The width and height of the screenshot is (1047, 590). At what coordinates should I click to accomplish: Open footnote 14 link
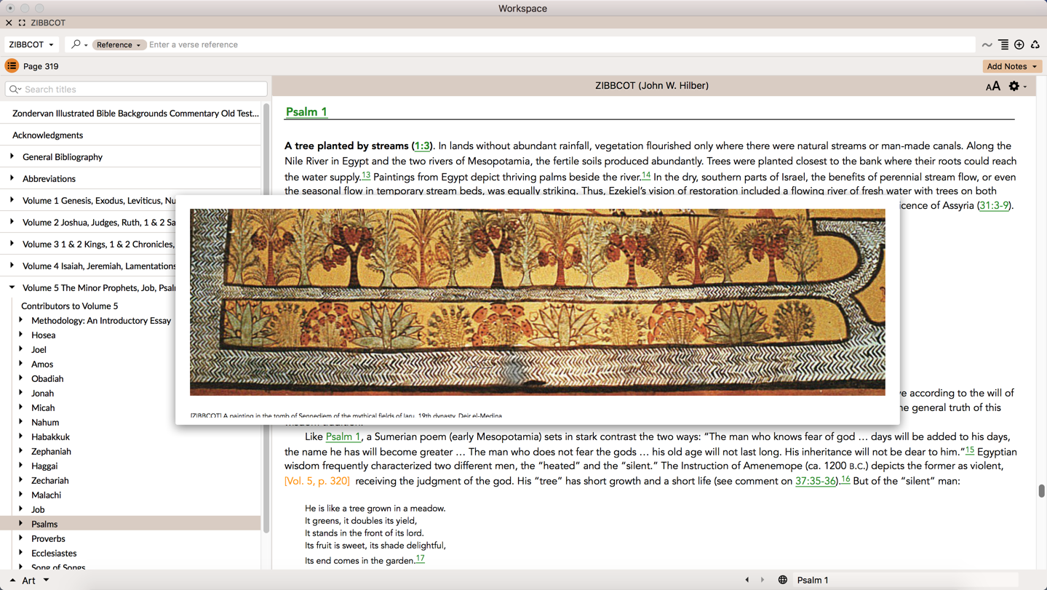click(646, 175)
